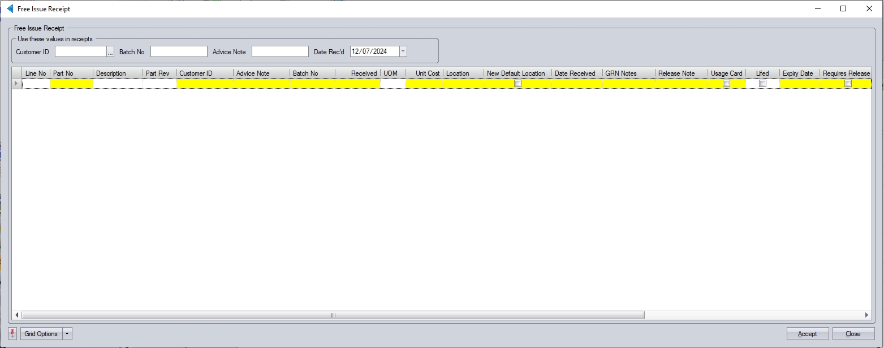The height and width of the screenshot is (348, 884).
Task: Click the horizontal scrollbar right arrow
Action: coord(866,315)
